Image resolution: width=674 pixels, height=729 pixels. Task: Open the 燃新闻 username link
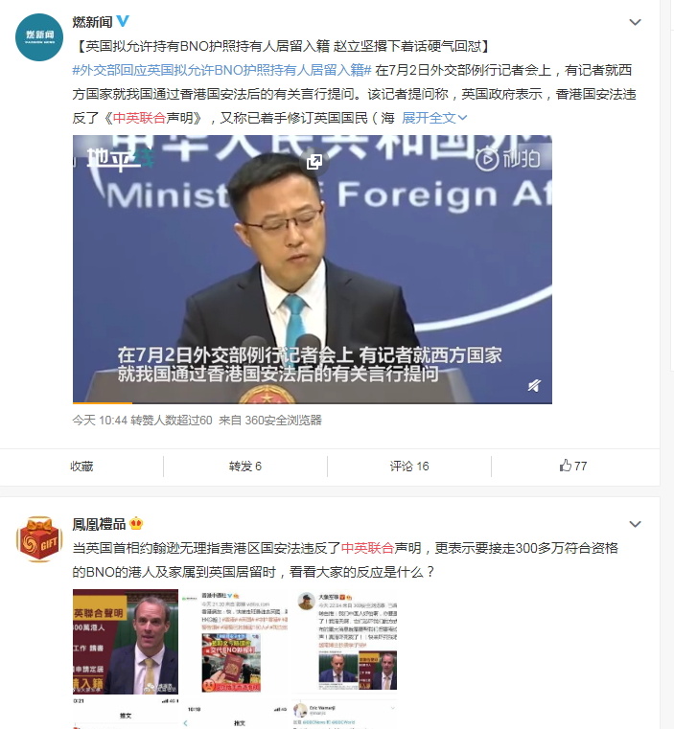click(x=92, y=21)
